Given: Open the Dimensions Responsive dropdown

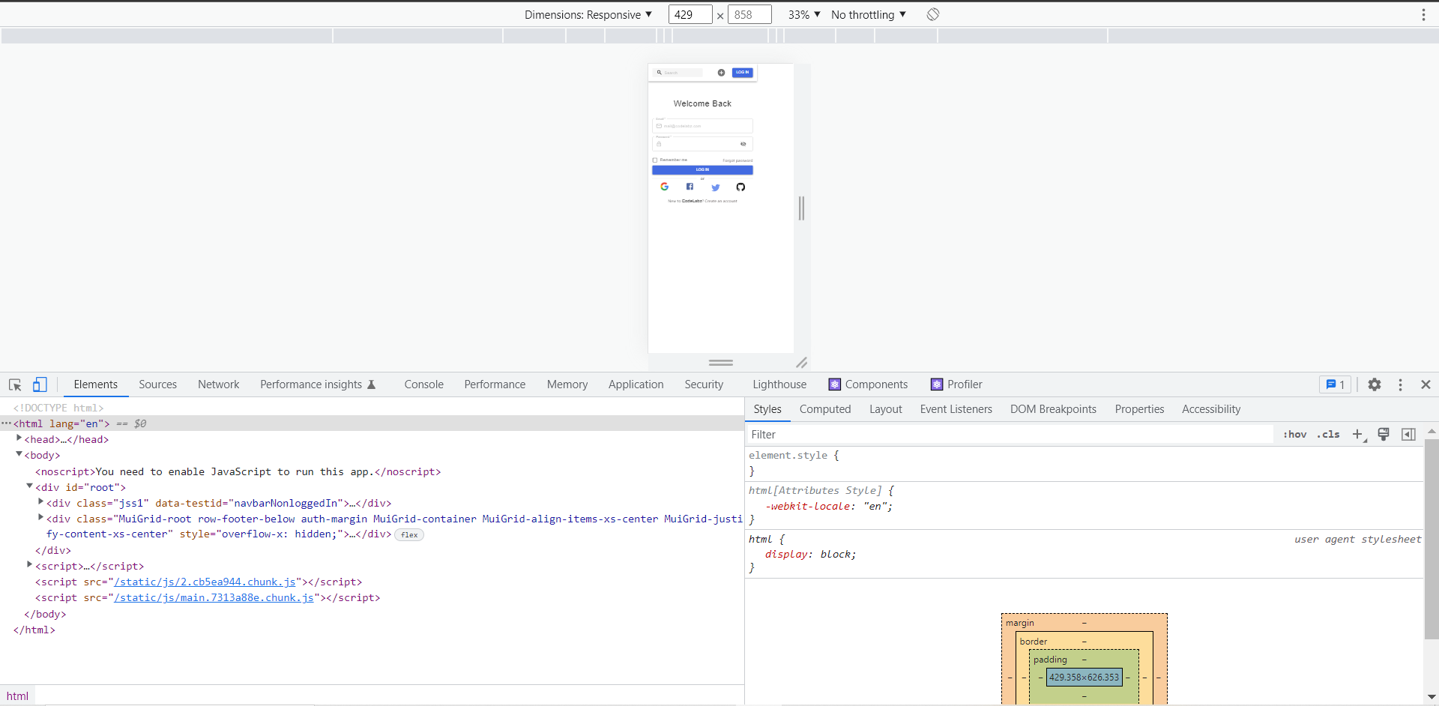Looking at the screenshot, I should pos(588,14).
